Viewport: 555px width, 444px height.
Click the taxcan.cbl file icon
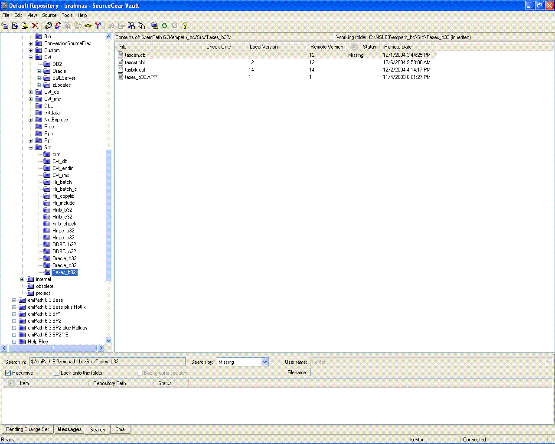click(121, 55)
